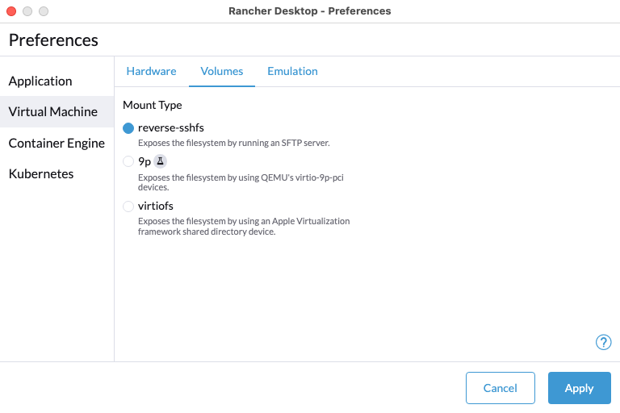The width and height of the screenshot is (620, 413).
Task: Choose the 9p mount type option
Action: pyautogui.click(x=128, y=161)
